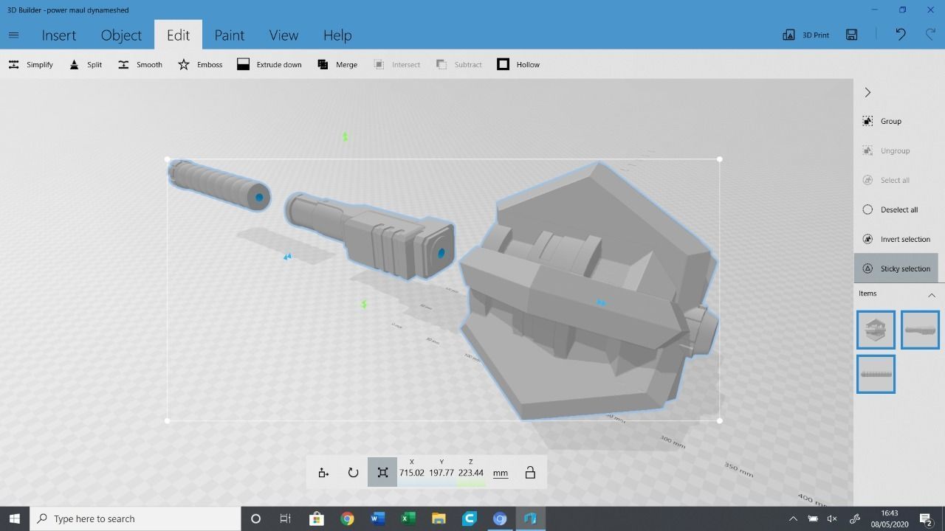Open Microsoft Store from taskbar

click(317, 518)
